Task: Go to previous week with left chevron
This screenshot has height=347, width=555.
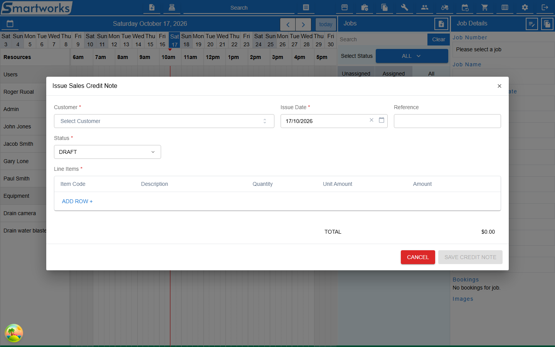Action: (x=288, y=24)
